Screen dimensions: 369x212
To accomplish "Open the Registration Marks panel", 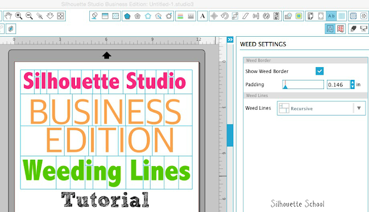I will point(321,16).
